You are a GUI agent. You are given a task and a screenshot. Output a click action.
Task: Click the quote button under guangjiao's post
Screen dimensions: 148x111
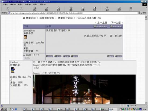(119, 56)
